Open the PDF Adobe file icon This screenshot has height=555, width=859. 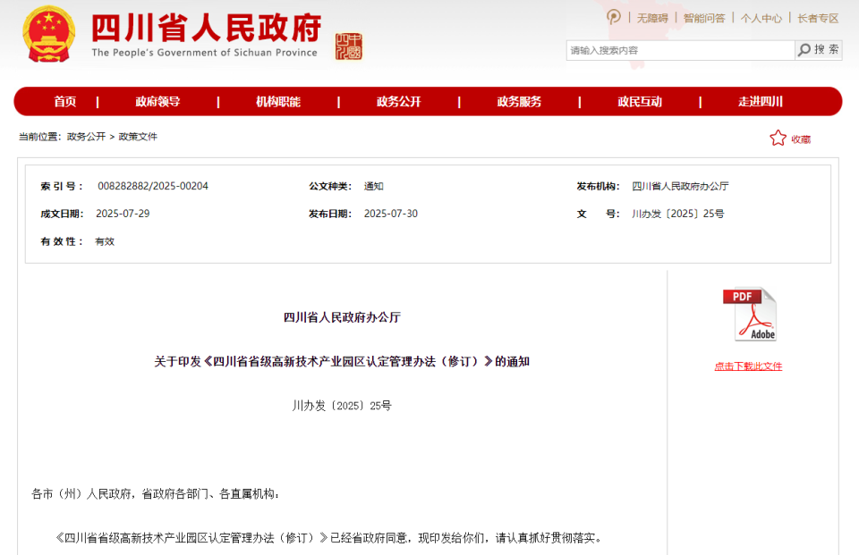(750, 315)
